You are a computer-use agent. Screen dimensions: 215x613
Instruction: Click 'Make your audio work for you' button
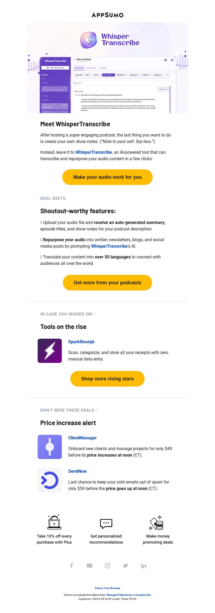click(x=107, y=177)
